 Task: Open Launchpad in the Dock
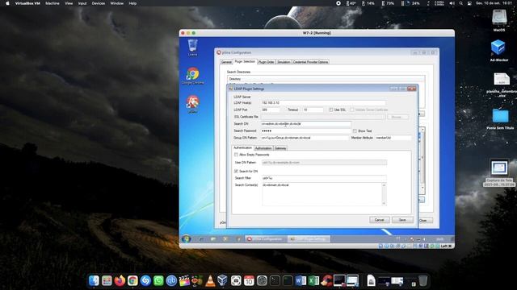[107, 280]
